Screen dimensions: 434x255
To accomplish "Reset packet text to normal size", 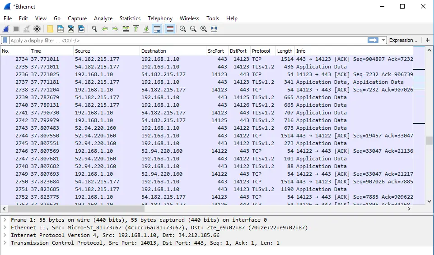I will coord(204,29).
